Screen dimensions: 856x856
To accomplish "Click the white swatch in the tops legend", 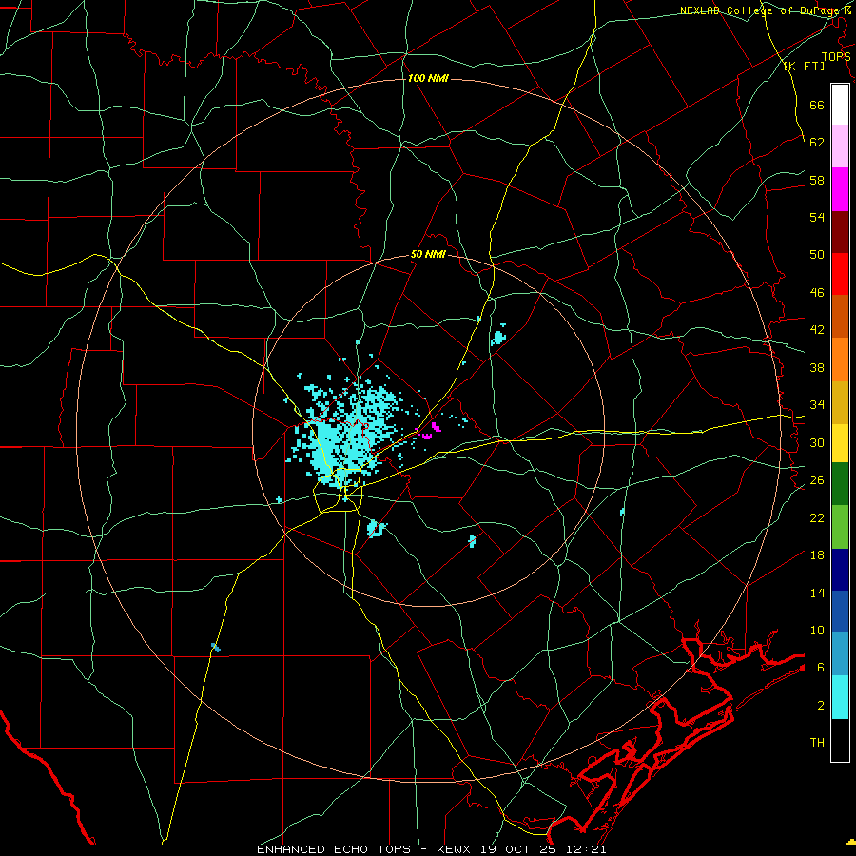I will (840, 105).
